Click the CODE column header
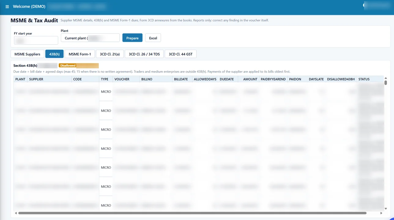394x220 pixels. 85,79
